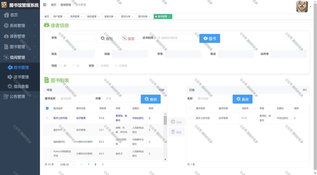
Task: Close the 图书列表 tab with its x
Action: 150,17
